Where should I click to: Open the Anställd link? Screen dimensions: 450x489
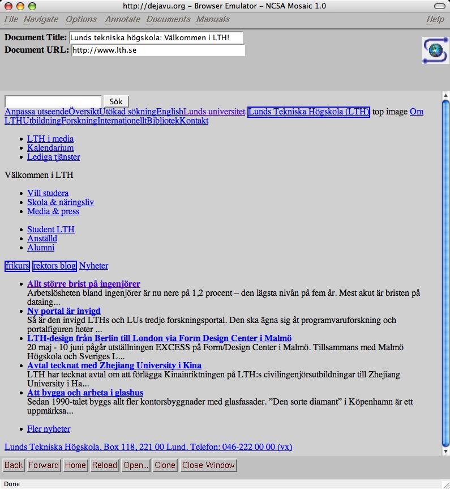coord(42,238)
